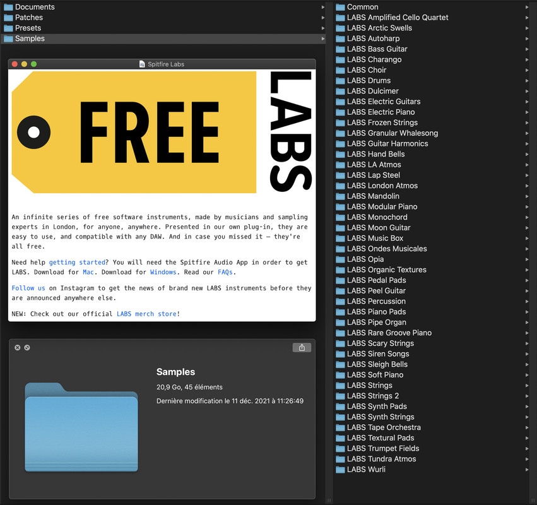This screenshot has height=505, width=537.
Task: Expand the Patches folder arrow
Action: (x=322, y=18)
